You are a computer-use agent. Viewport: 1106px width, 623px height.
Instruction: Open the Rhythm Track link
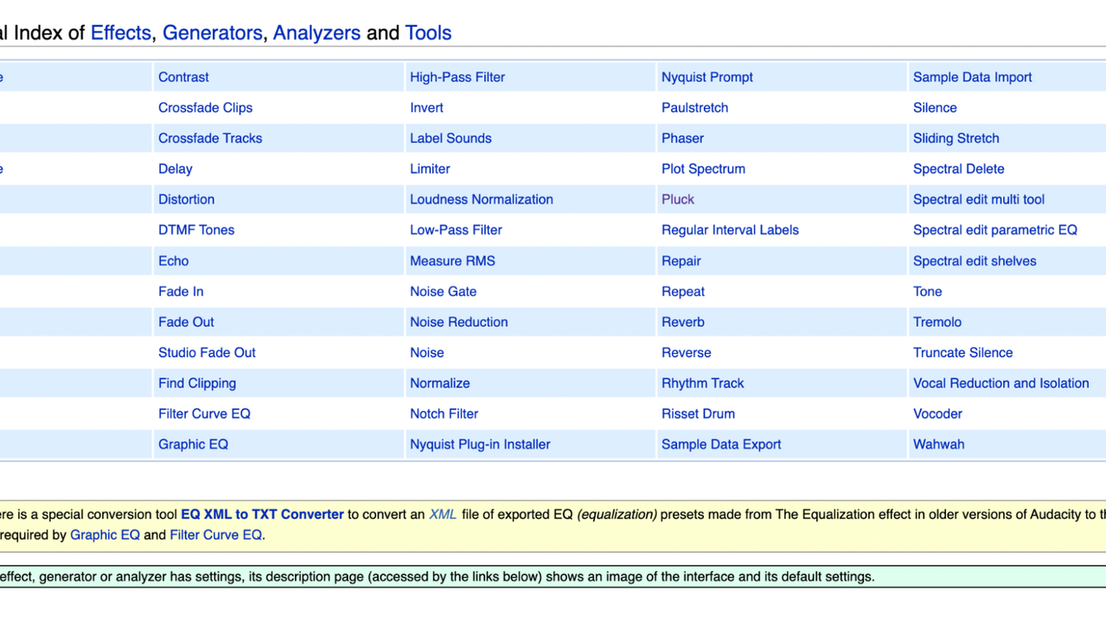(702, 383)
